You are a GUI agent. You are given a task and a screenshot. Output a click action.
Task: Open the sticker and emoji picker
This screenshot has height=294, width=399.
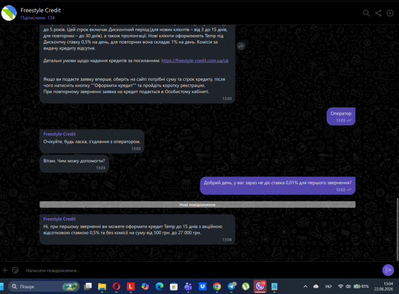point(16,270)
